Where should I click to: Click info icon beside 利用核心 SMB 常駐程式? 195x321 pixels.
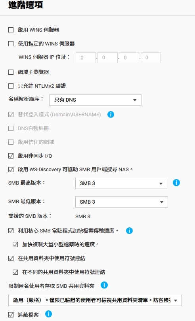click(129, 231)
